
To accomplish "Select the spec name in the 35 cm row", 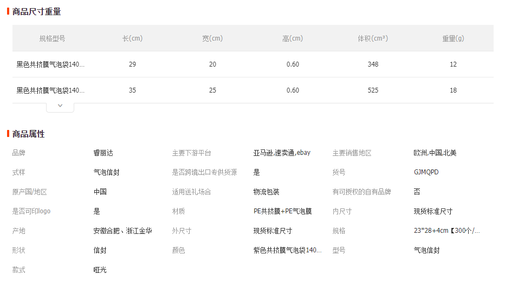I will point(50,90).
